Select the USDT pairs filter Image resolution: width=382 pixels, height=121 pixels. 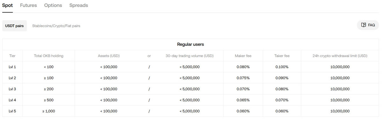(x=15, y=26)
